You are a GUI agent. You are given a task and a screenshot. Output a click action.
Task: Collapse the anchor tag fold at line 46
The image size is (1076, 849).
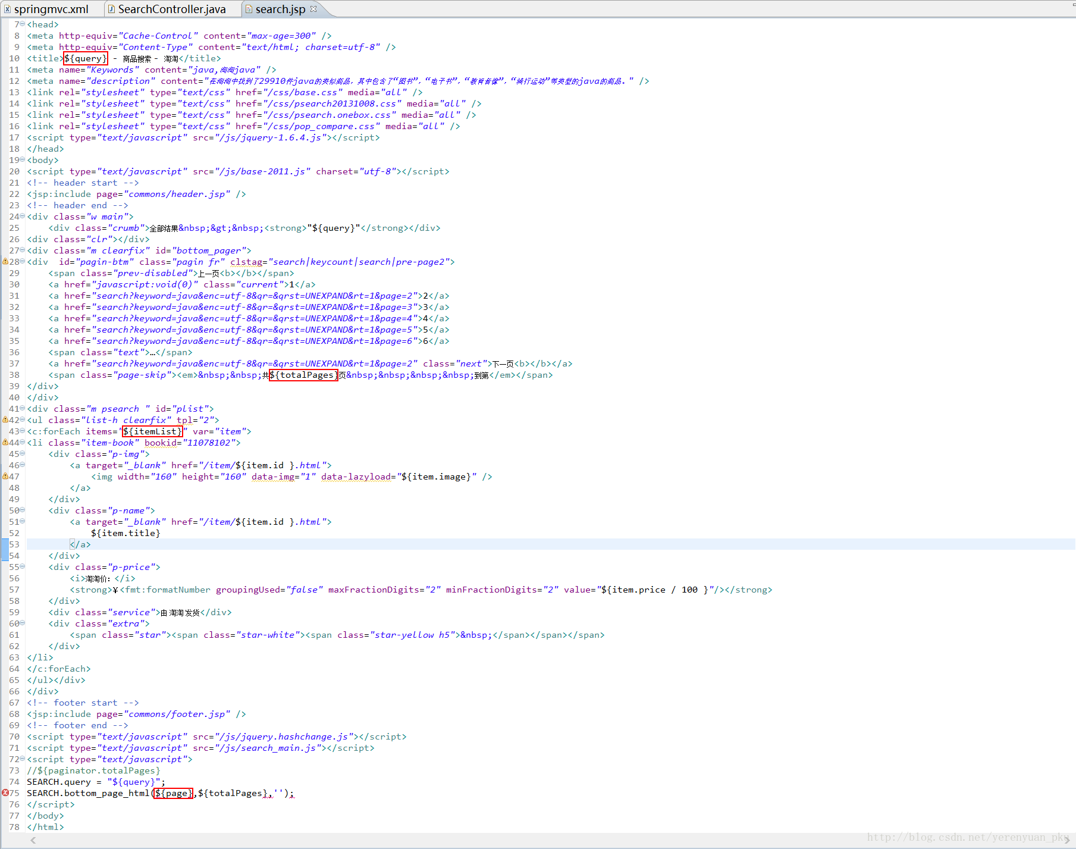(23, 465)
